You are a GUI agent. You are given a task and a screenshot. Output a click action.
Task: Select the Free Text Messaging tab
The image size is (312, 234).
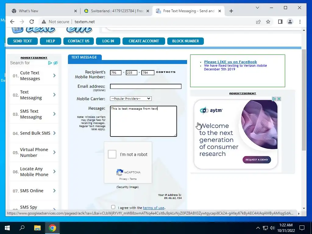[x=188, y=11]
